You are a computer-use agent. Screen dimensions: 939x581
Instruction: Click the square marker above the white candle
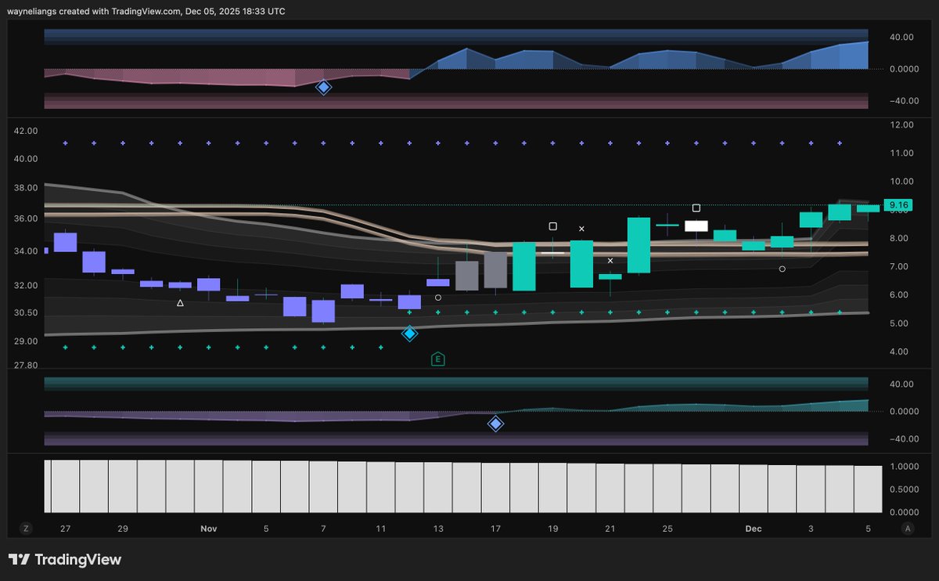[x=696, y=207]
